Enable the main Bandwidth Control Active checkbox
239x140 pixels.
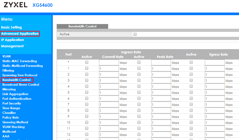pyautogui.click(x=135, y=34)
